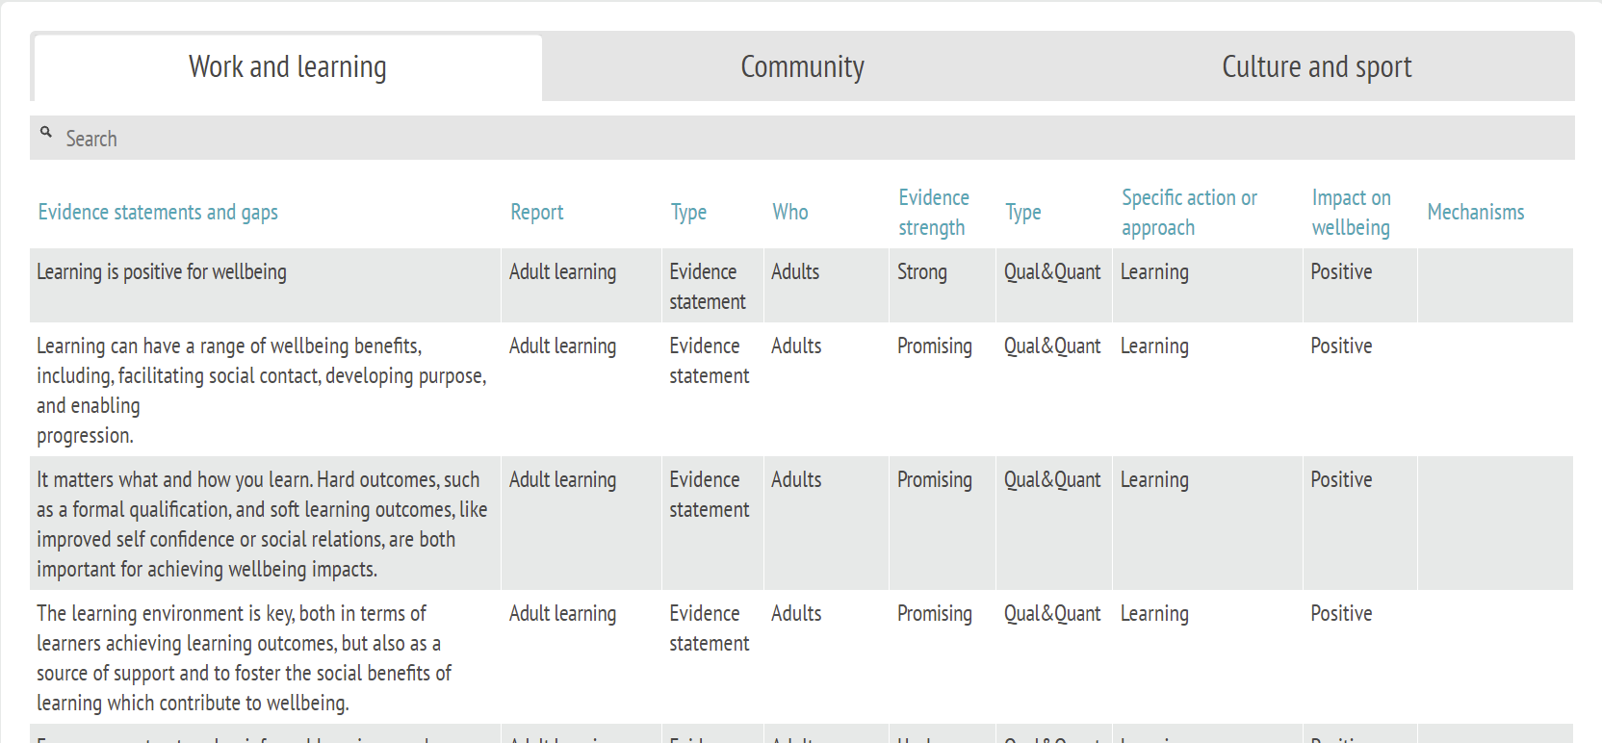Sort by the Mechanisms column header
The width and height of the screenshot is (1602, 743).
1476,213
